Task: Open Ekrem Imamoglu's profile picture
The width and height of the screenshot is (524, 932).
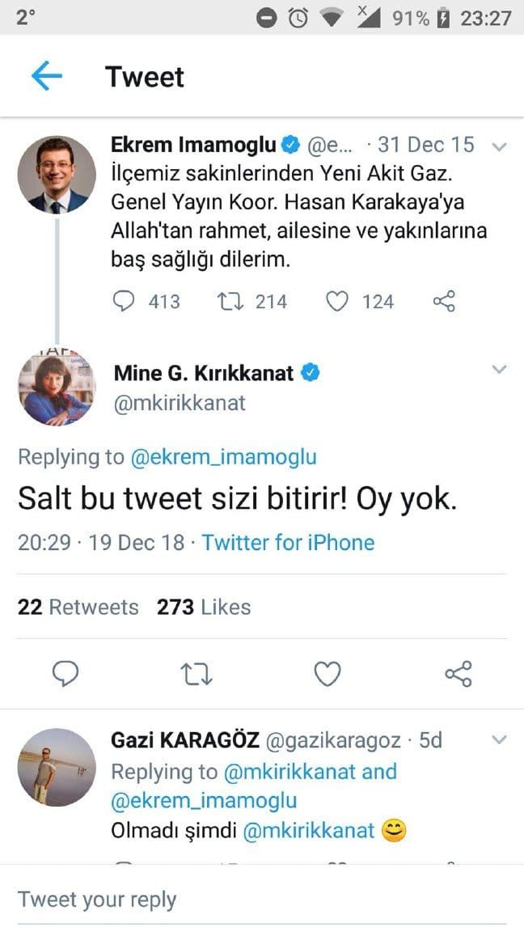Action: (57, 175)
